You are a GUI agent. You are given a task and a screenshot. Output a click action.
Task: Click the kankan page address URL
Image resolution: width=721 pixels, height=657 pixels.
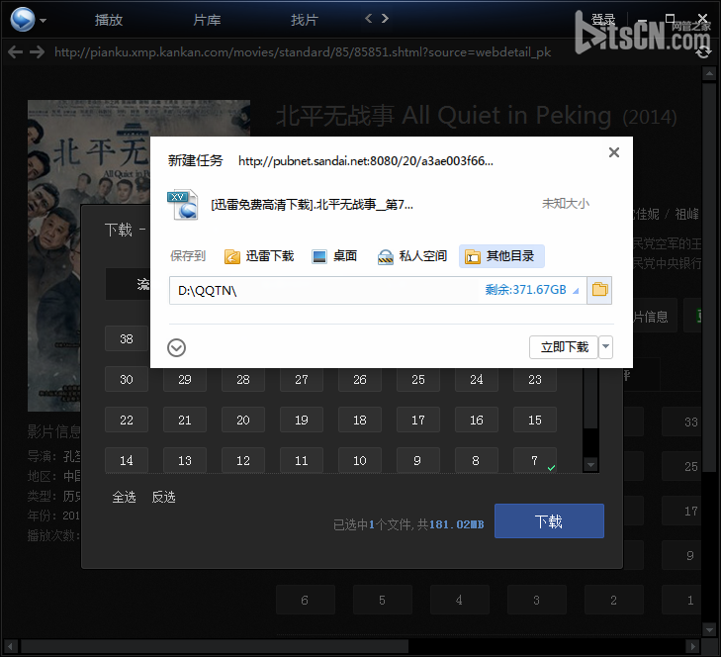tap(303, 52)
